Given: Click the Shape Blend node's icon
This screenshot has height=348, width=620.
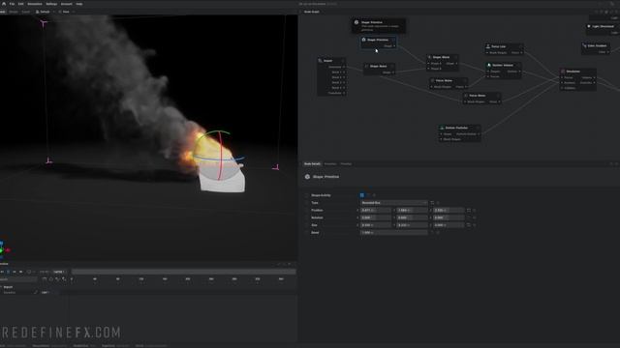Looking at the screenshot, I should tap(430, 57).
